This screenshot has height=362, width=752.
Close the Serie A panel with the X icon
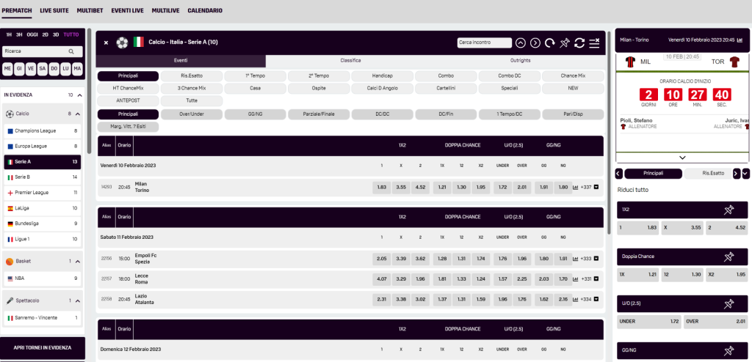point(106,43)
